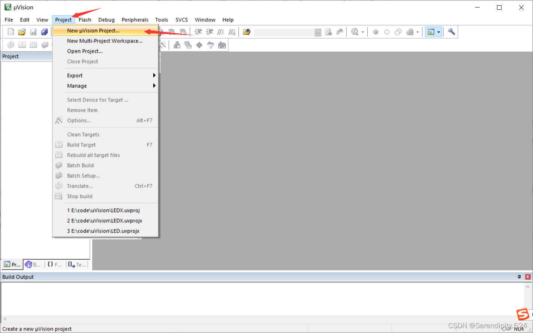Image resolution: width=533 pixels, height=333 pixels.
Task: Open the Edit menu
Action: (25, 20)
